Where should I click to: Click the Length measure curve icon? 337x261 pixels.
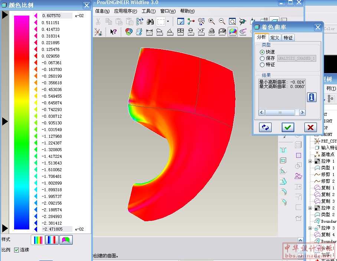pyautogui.click(x=160, y=32)
